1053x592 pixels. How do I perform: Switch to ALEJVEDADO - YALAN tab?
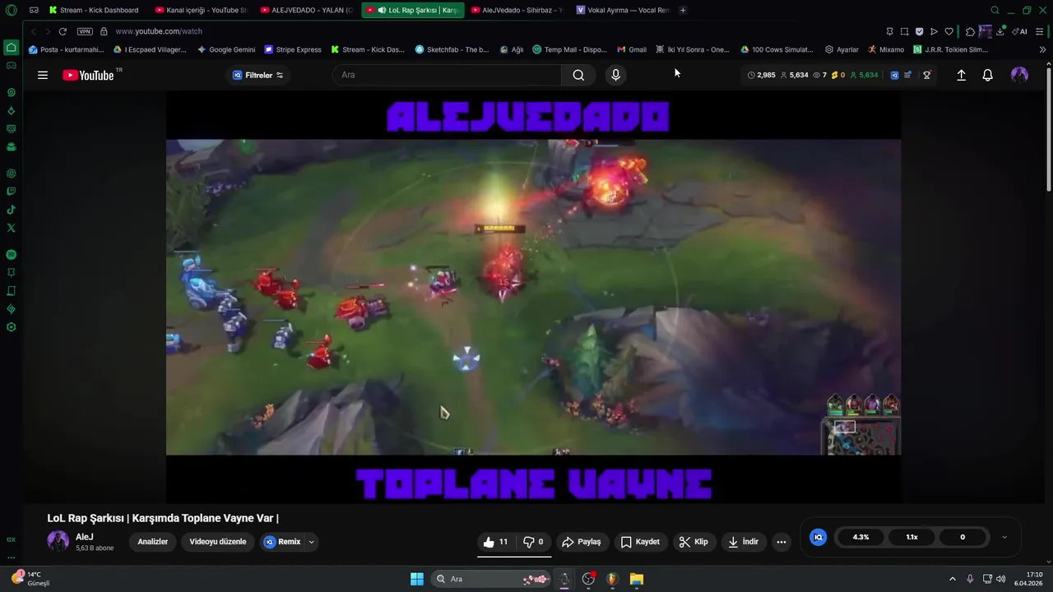[306, 10]
